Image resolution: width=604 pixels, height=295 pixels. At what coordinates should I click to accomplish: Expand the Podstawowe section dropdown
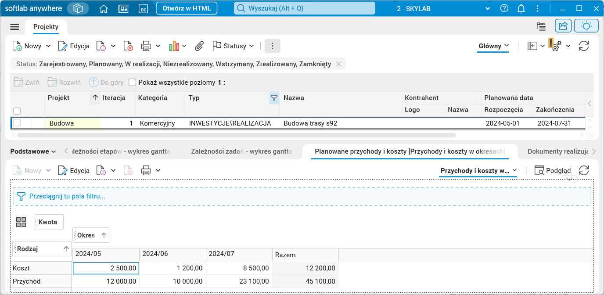(33, 151)
